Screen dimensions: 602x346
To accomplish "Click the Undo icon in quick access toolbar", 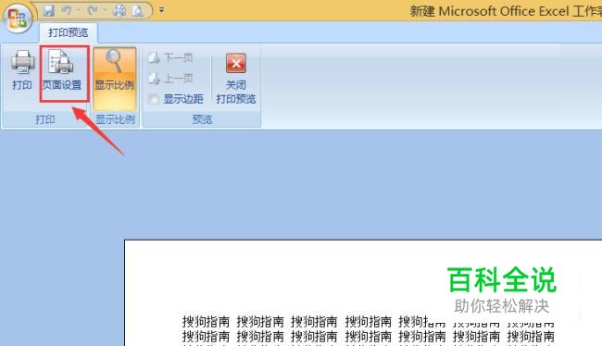I will (x=67, y=11).
